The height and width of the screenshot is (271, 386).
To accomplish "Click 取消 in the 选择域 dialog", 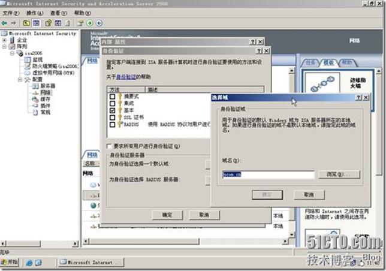I will pos(309,195).
